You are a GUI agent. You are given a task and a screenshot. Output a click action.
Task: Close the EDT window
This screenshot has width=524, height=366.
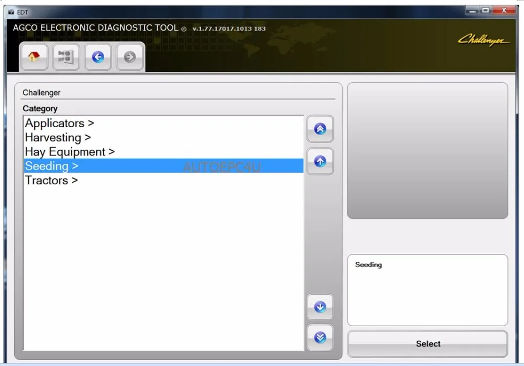504,10
